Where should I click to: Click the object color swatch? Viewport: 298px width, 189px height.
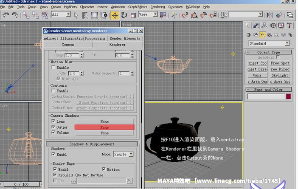pyautogui.click(x=288, y=96)
